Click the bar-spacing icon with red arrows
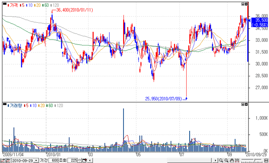Screen dimensions: 269x163 237,160
